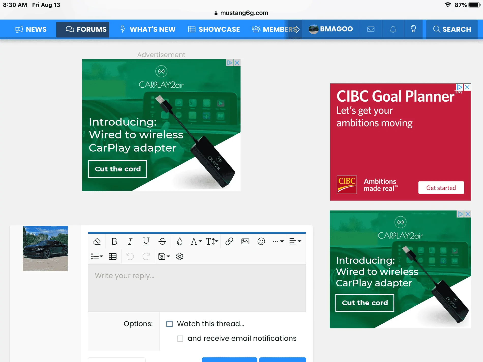The width and height of the screenshot is (483, 362).
Task: Open private messages envelope inbox
Action: [x=371, y=29]
